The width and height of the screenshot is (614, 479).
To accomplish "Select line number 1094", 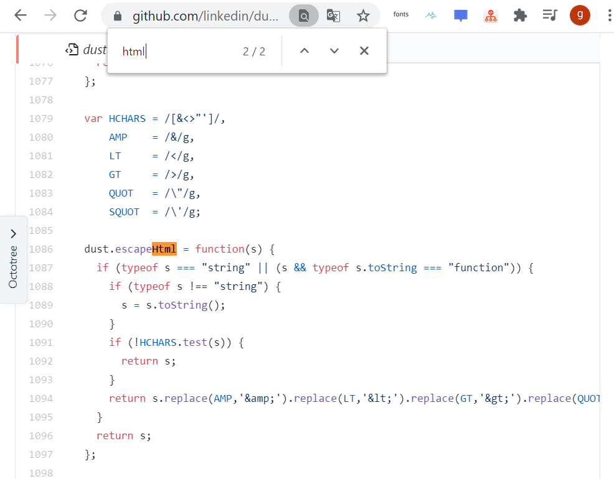I will tap(40, 399).
